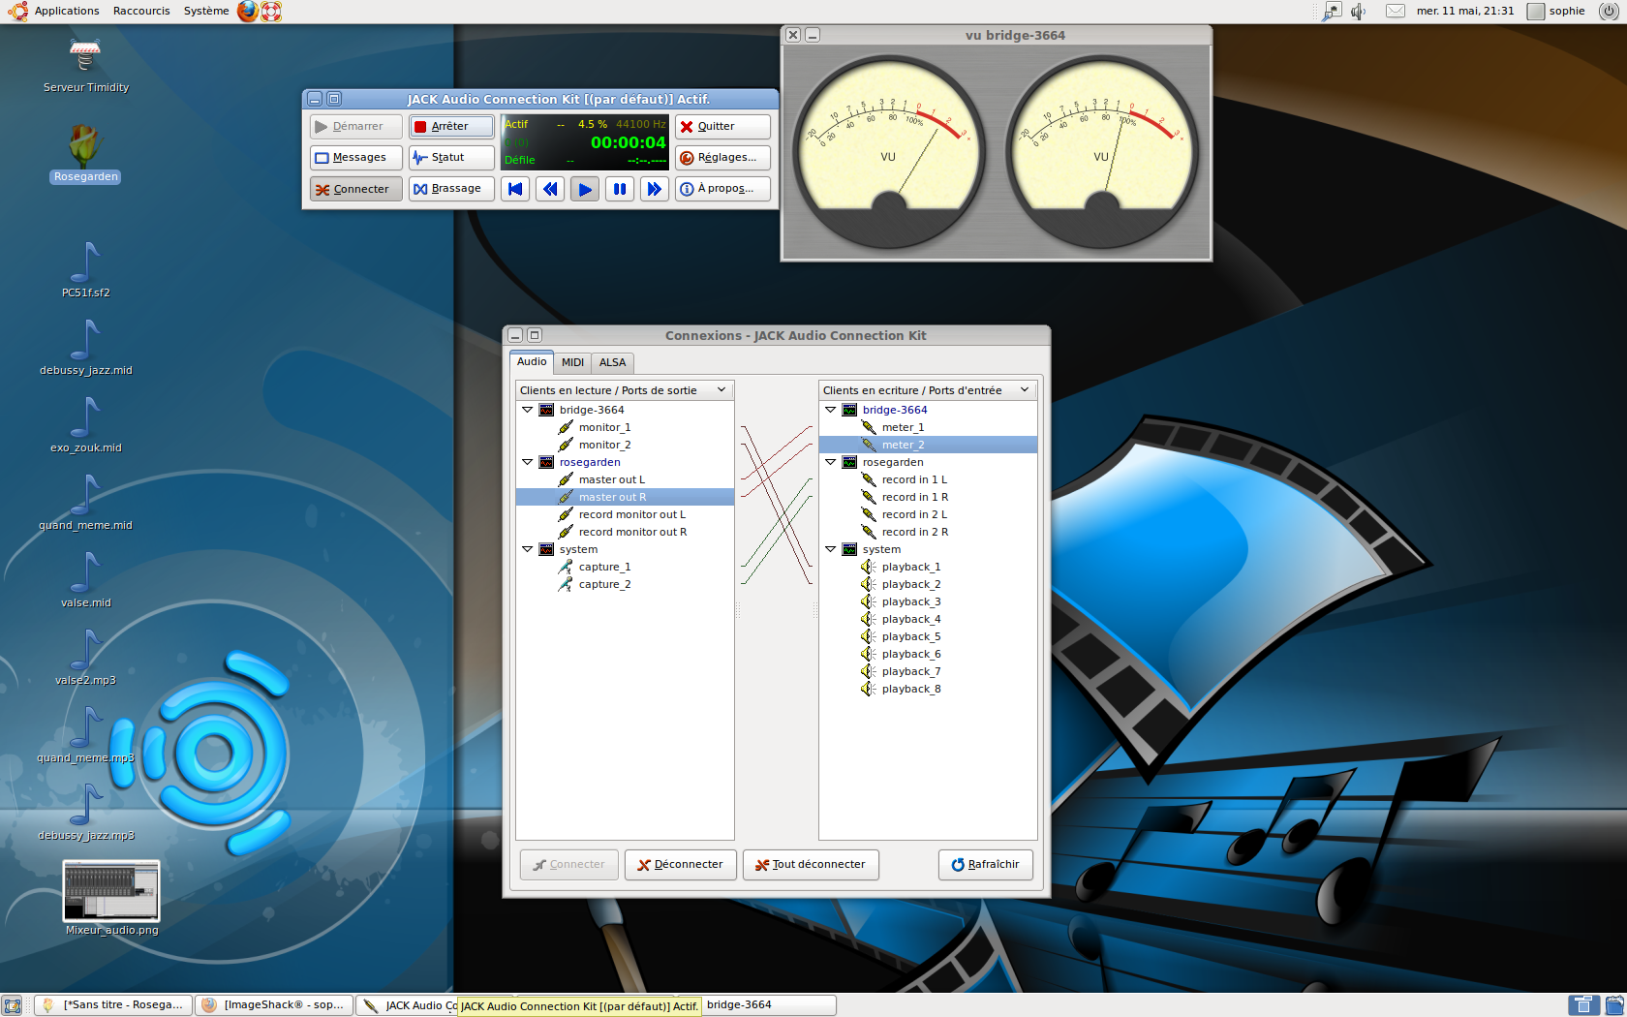Screen dimensions: 1627x1017
Task: Collapse the bridge-3664 output client tree
Action: point(528,410)
